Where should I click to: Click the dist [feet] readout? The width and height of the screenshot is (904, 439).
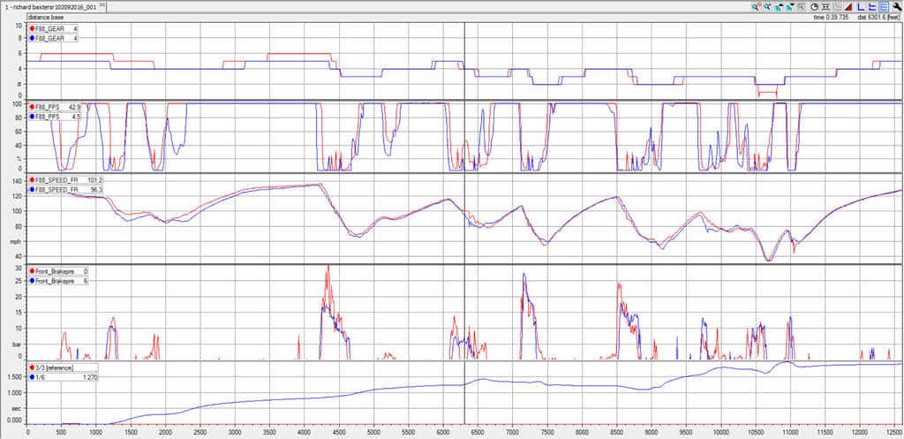point(879,18)
